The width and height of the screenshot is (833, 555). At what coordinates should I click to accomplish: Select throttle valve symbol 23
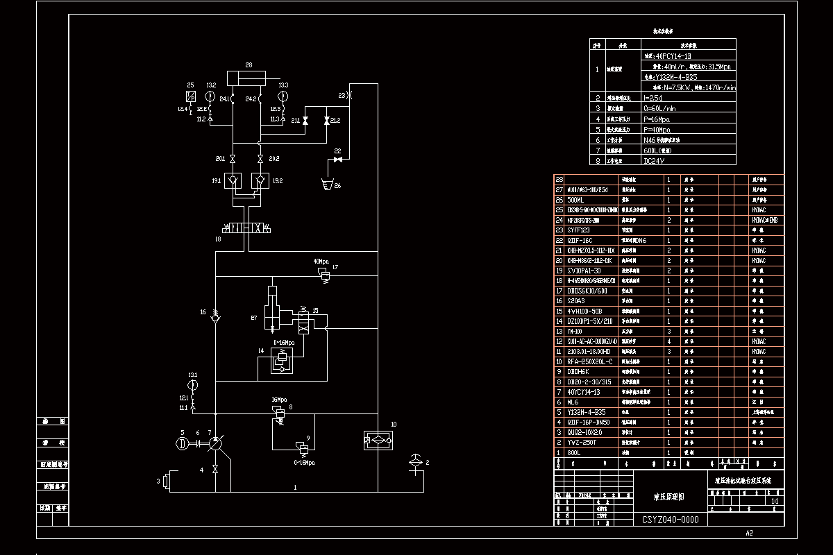(x=348, y=95)
